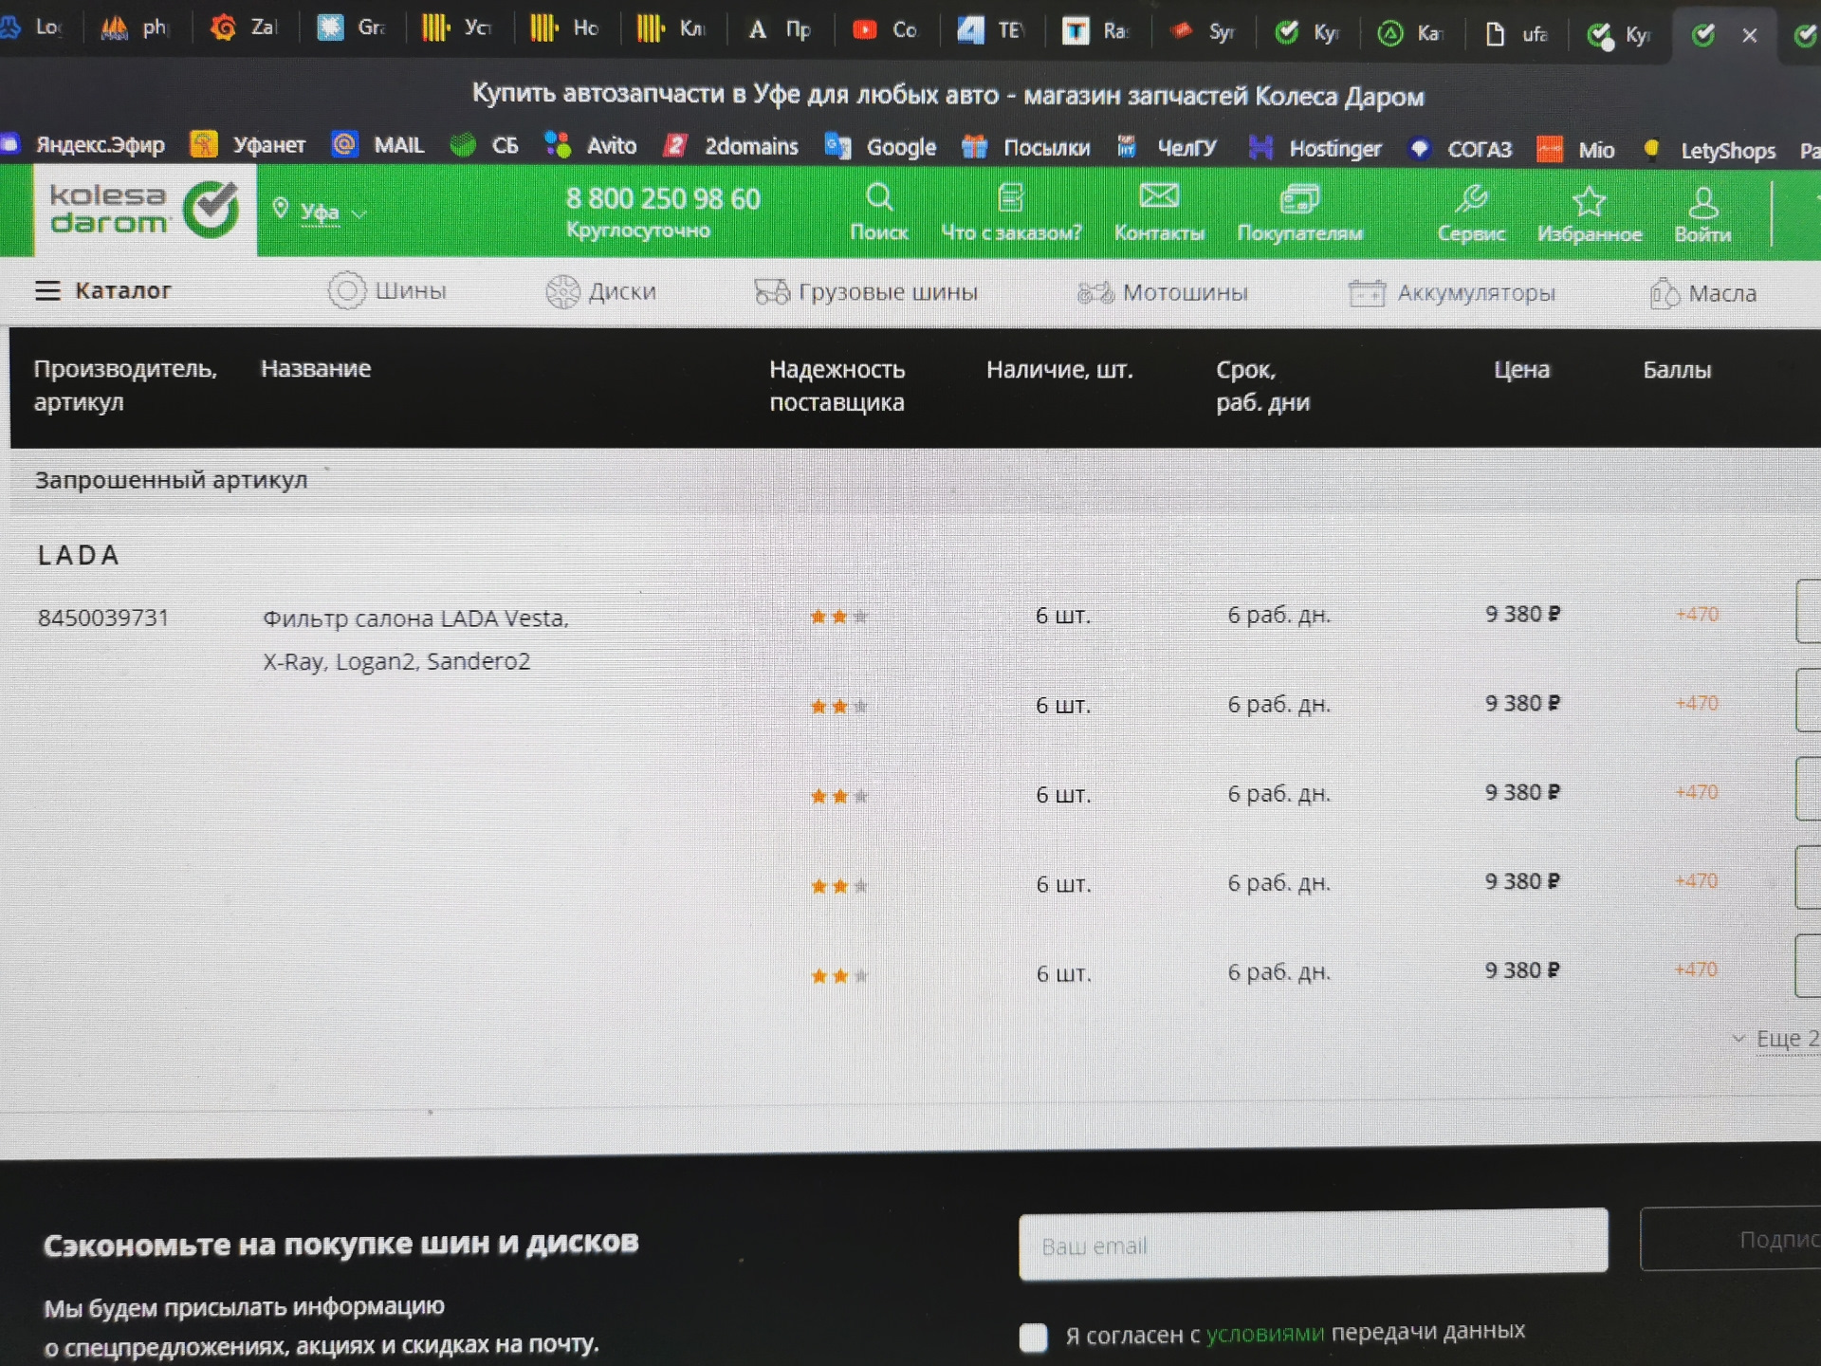Switch to the 'ph' browser tab
The width and height of the screenshot is (1821, 1366).
tap(134, 28)
